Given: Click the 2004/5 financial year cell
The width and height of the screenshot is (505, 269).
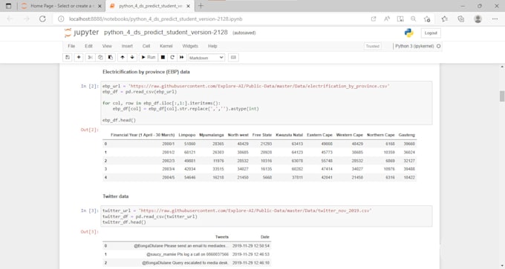Looking at the screenshot, I should point(169,177).
